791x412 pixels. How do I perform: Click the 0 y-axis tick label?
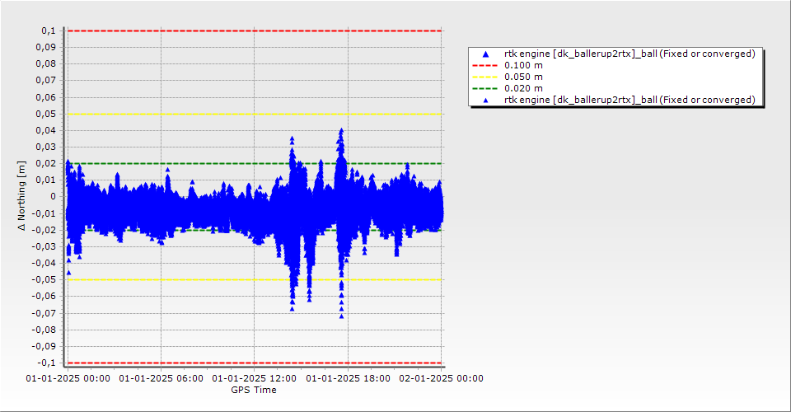coord(54,197)
